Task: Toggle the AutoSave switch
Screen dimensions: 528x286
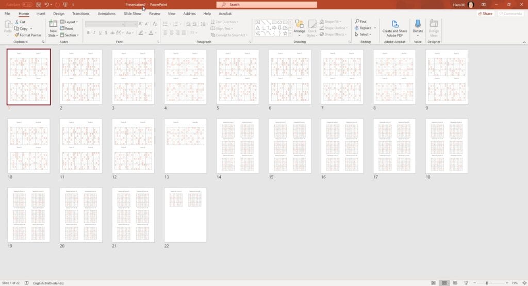Action: [28, 5]
